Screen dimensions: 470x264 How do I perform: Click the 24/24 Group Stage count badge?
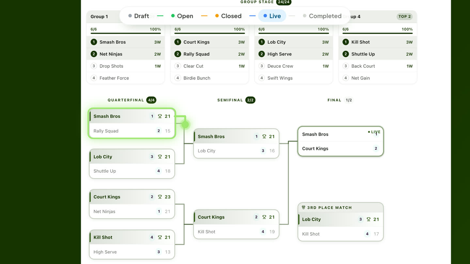(x=283, y=2)
